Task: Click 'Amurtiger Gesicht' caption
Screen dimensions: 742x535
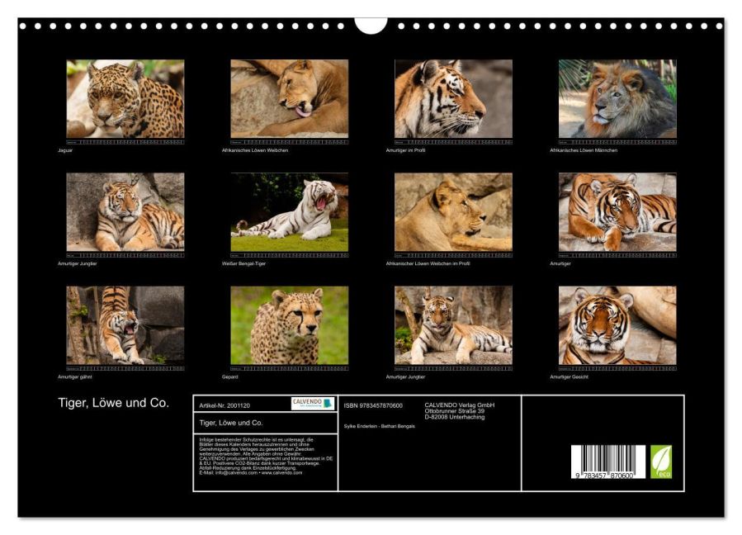Action: [x=569, y=376]
